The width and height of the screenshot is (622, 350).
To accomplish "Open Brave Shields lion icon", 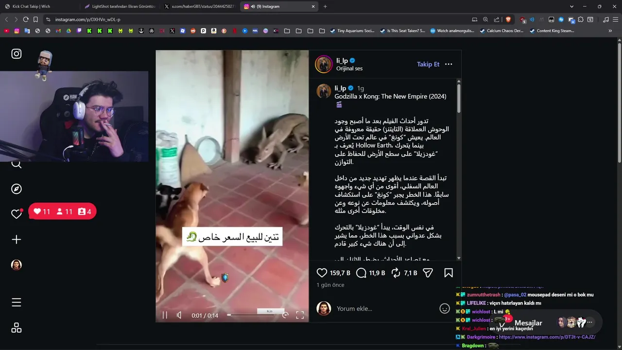I will click(x=508, y=19).
